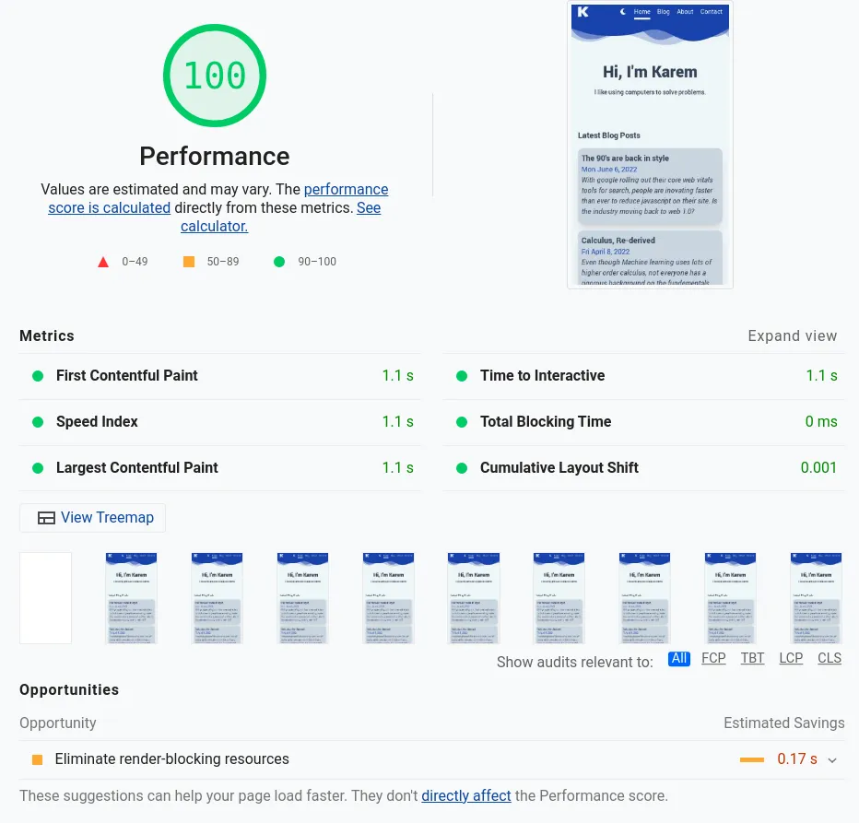Viewport: 859px width, 823px height.
Task: Click the green dot beside First Contentful Paint
Action: click(x=38, y=376)
